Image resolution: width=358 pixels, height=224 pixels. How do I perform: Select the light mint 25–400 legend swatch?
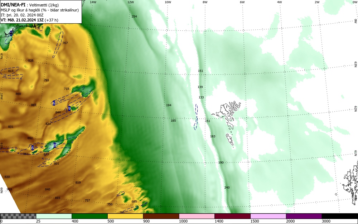click(54, 216)
